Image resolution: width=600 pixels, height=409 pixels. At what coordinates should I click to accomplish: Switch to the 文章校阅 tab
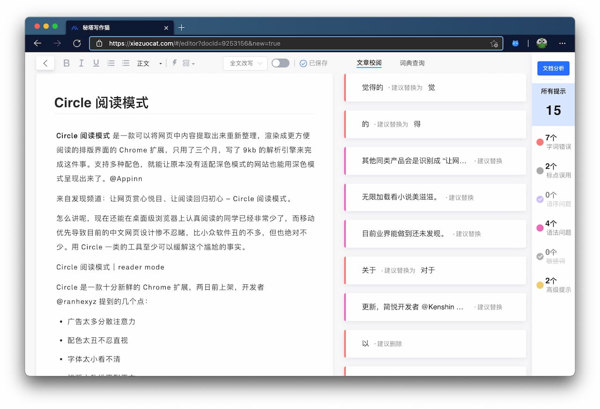pos(369,63)
